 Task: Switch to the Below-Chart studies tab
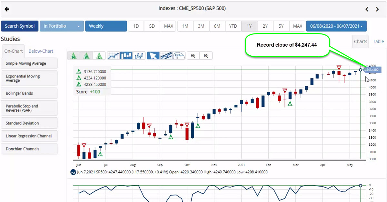click(x=41, y=51)
